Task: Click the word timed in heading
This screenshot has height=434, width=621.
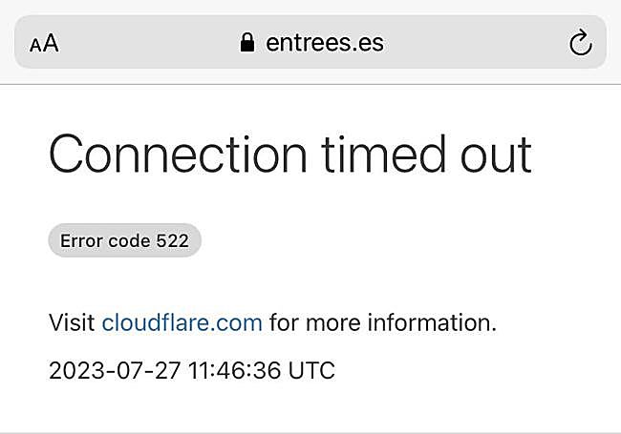Action: coord(373,154)
